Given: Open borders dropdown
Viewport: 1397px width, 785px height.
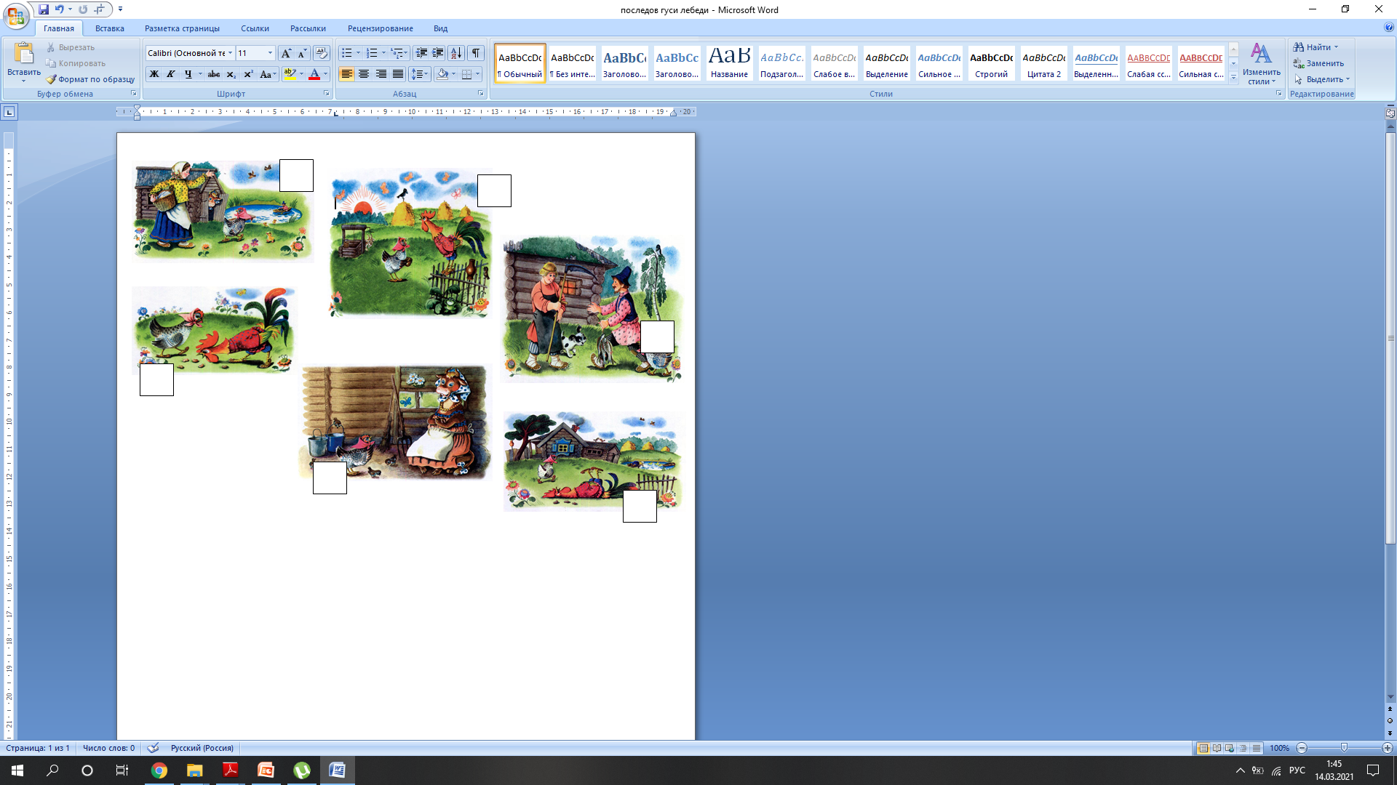Looking at the screenshot, I should (477, 74).
